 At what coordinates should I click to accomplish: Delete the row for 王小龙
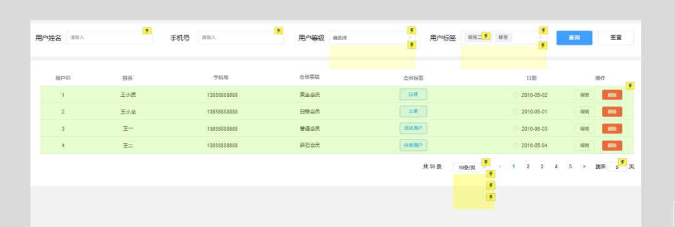pos(612,111)
